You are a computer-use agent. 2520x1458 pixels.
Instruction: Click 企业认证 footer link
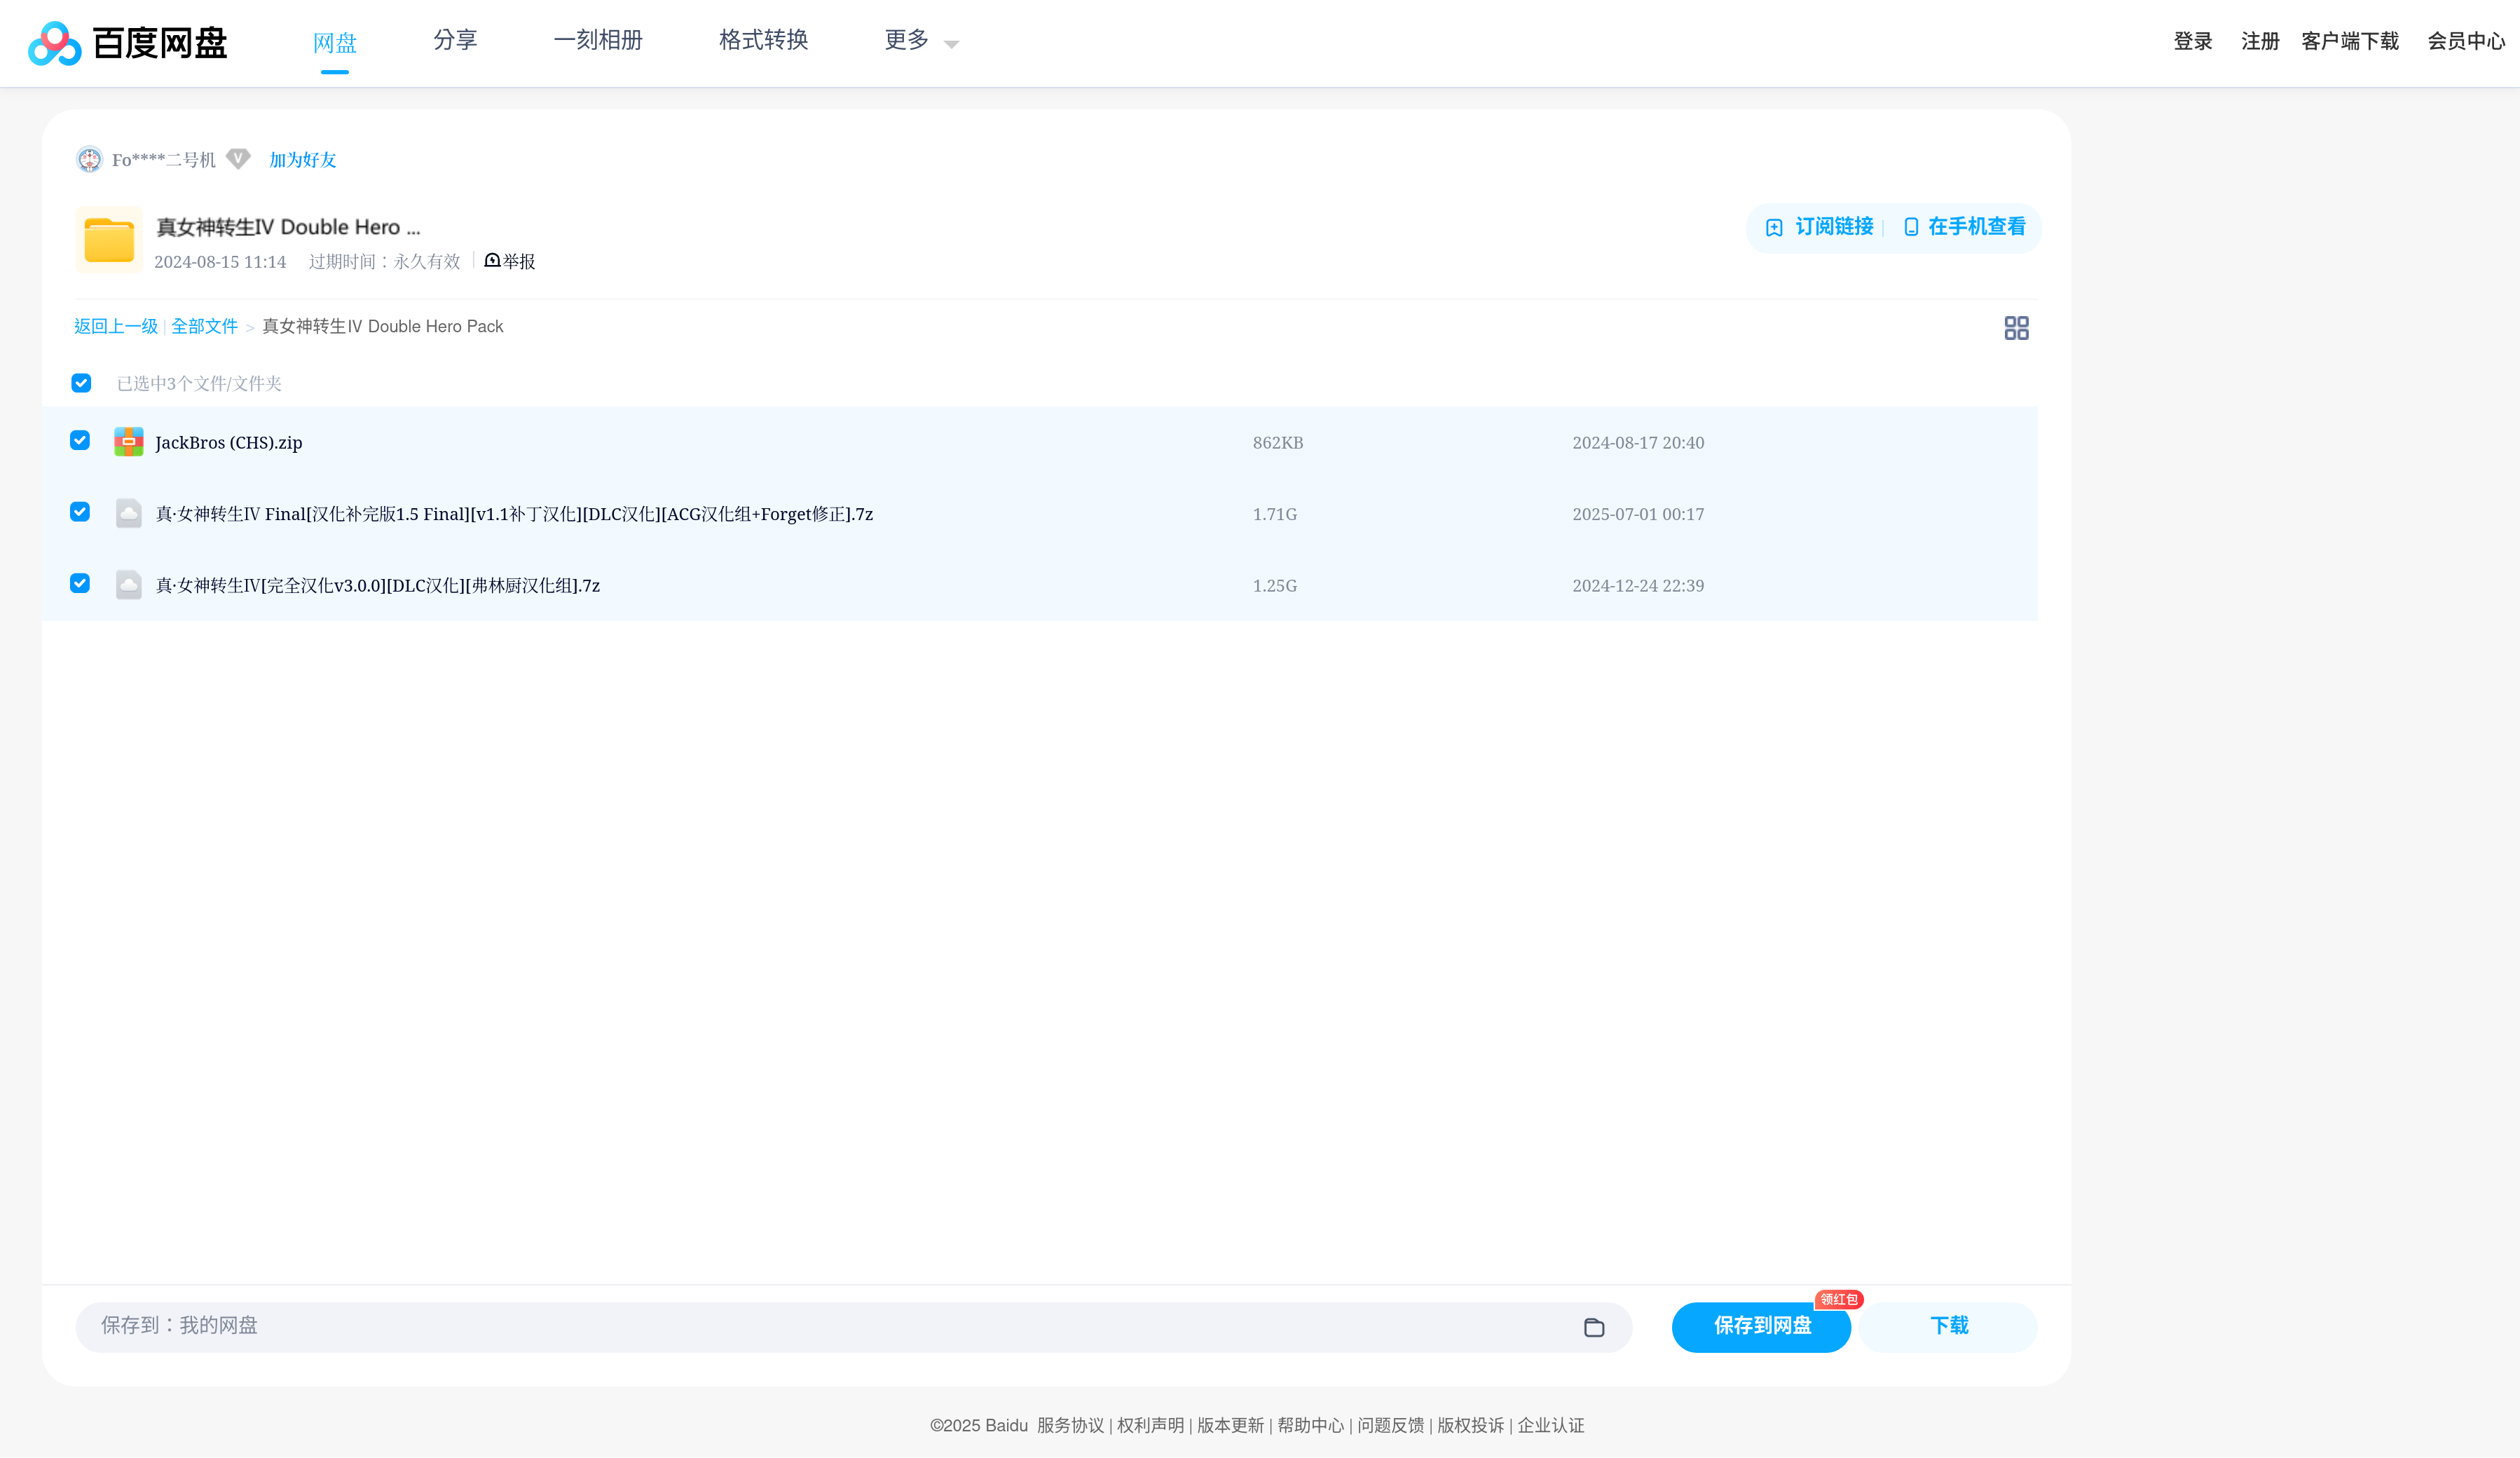[x=1551, y=1425]
